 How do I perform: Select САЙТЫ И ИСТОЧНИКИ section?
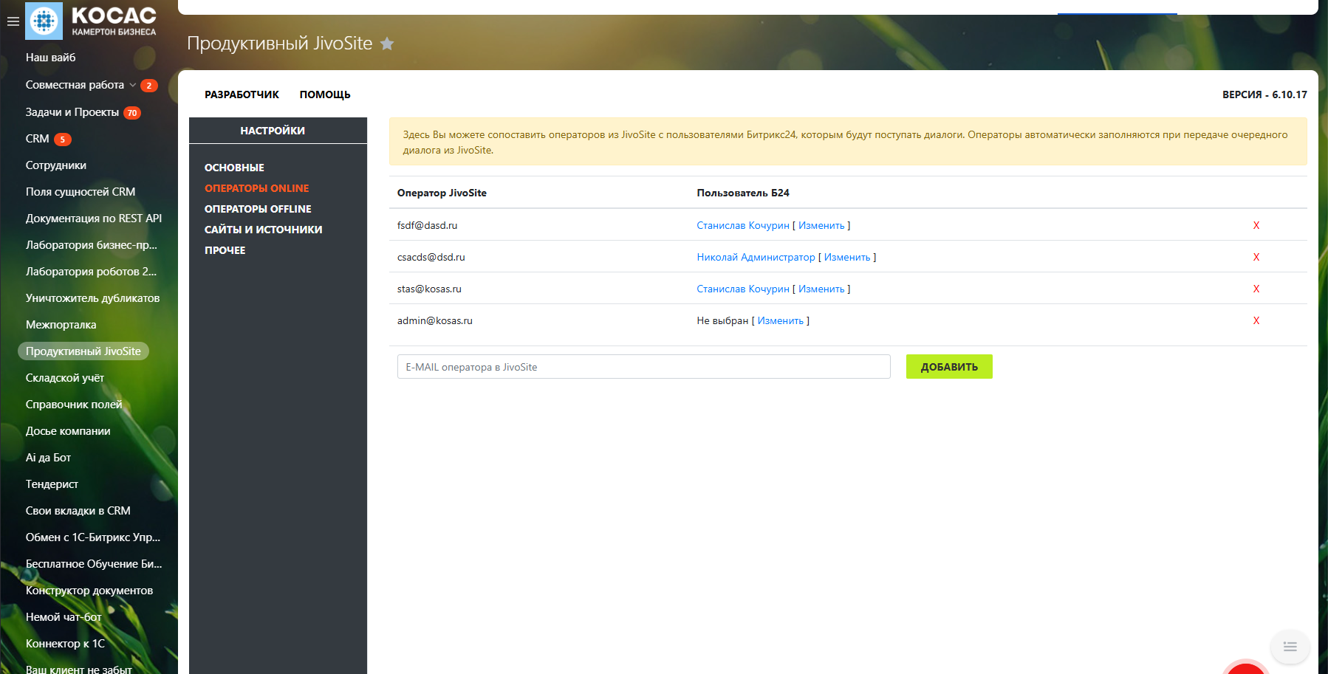pos(264,230)
